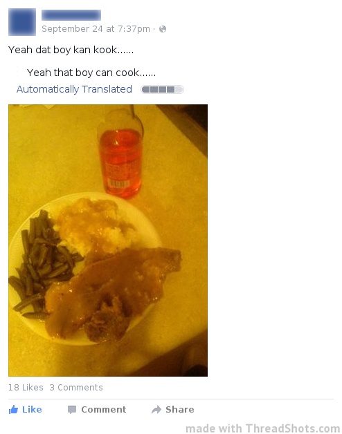
Task: Click the Automatically Translated link
Action: [74, 89]
